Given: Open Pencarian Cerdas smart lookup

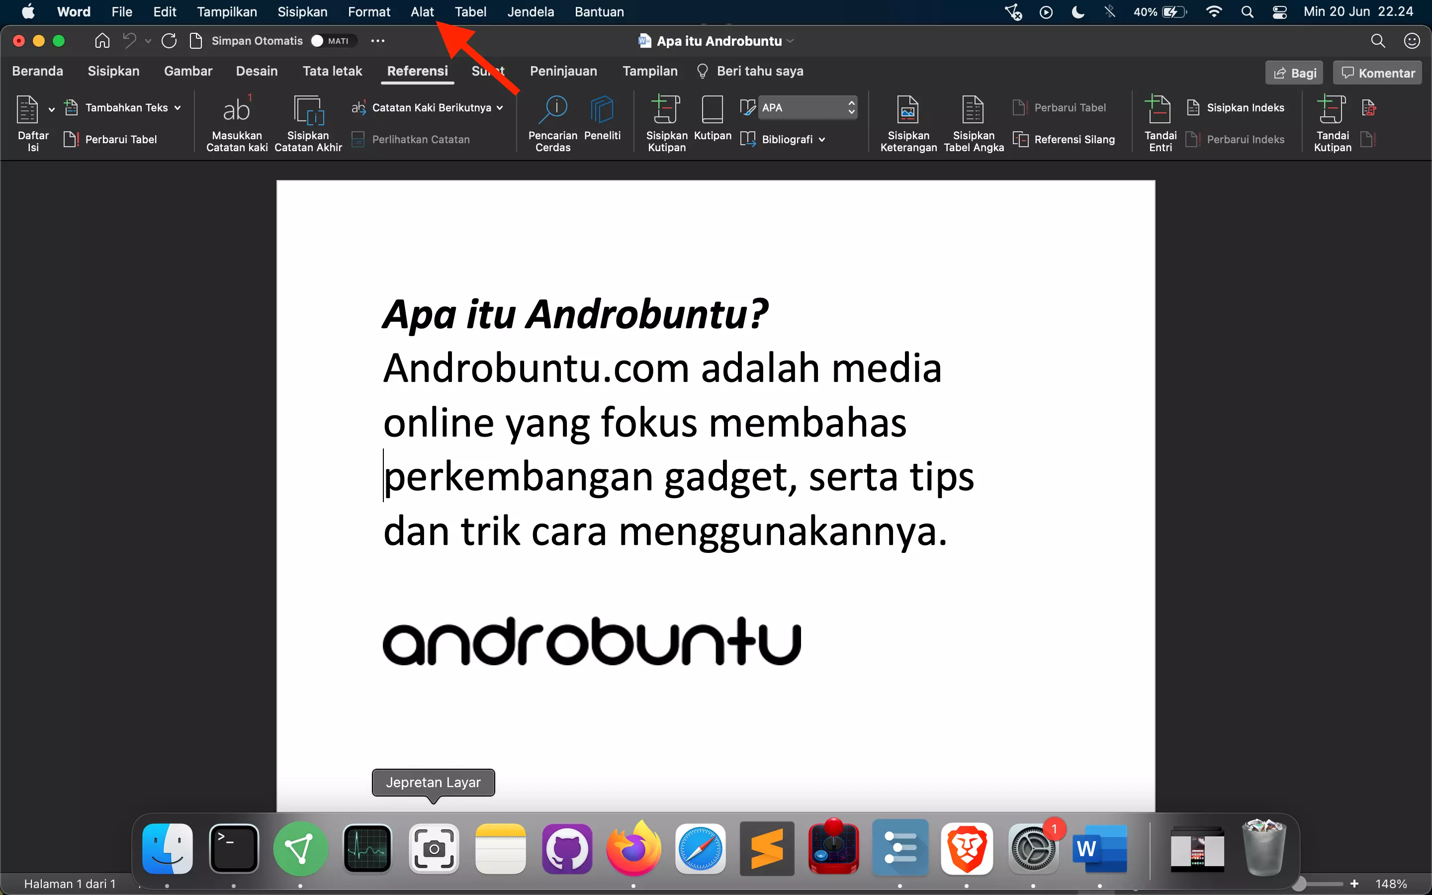Looking at the screenshot, I should [x=551, y=122].
